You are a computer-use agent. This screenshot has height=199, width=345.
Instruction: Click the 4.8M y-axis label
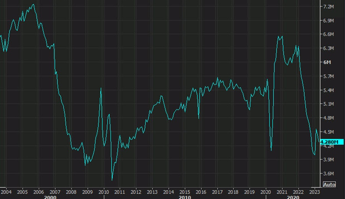pos(329,118)
